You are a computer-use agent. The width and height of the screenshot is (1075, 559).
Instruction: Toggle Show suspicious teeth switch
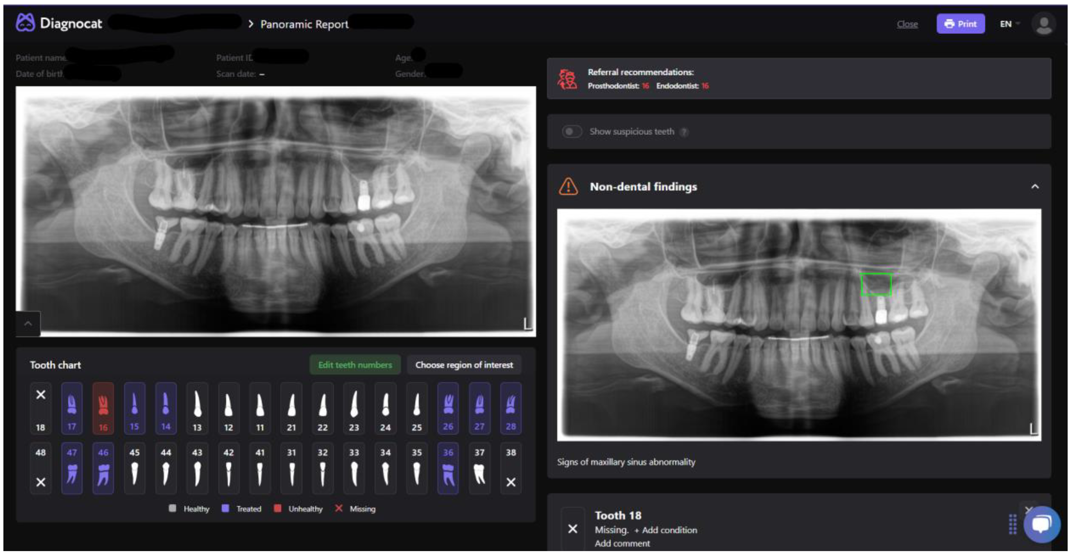click(x=571, y=132)
